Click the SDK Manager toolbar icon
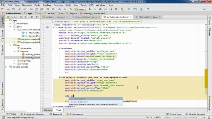 click(x=141, y=9)
